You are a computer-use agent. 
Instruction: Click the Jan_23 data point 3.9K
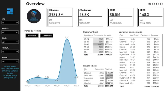coord(47,79)
